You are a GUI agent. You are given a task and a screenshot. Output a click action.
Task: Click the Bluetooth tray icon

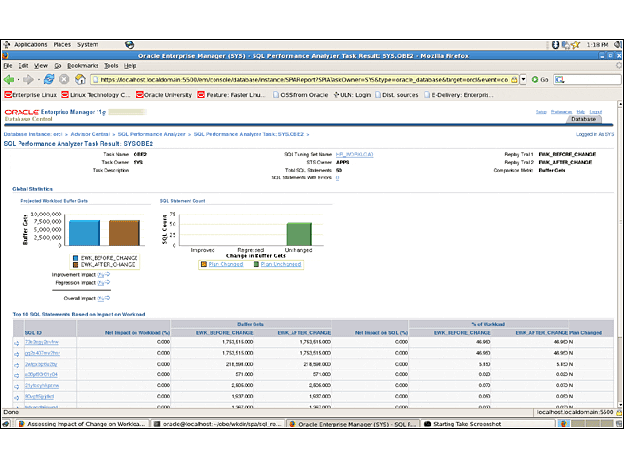coord(555,45)
